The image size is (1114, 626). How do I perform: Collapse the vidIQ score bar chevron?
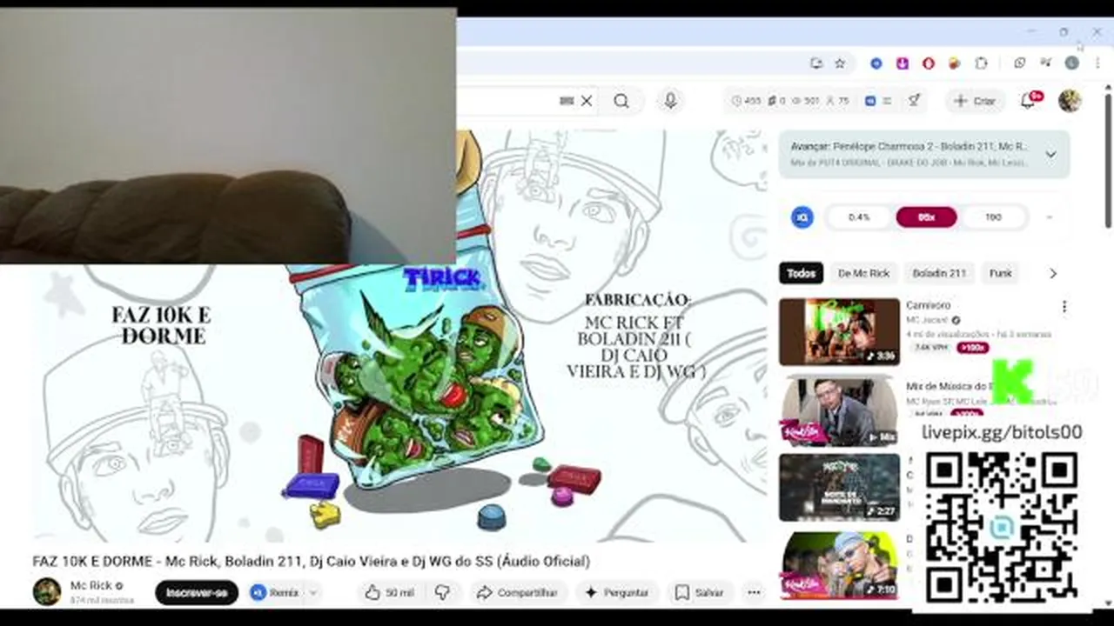click(1050, 217)
